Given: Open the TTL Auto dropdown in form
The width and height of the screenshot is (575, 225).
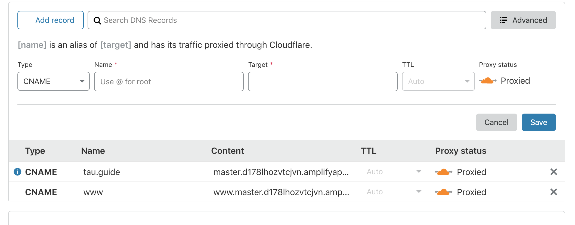Looking at the screenshot, I should (x=438, y=81).
